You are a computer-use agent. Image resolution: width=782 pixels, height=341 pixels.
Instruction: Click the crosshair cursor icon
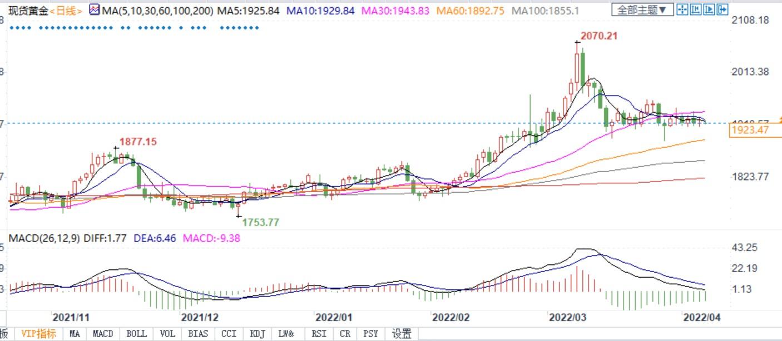[x=682, y=9]
